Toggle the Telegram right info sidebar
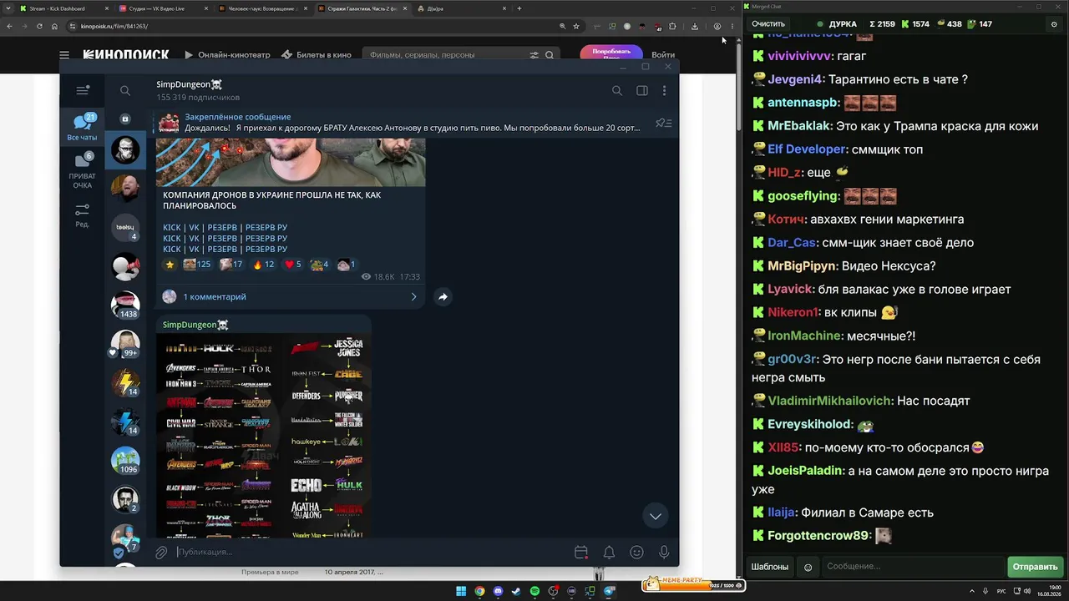The image size is (1069, 601). coord(642,90)
